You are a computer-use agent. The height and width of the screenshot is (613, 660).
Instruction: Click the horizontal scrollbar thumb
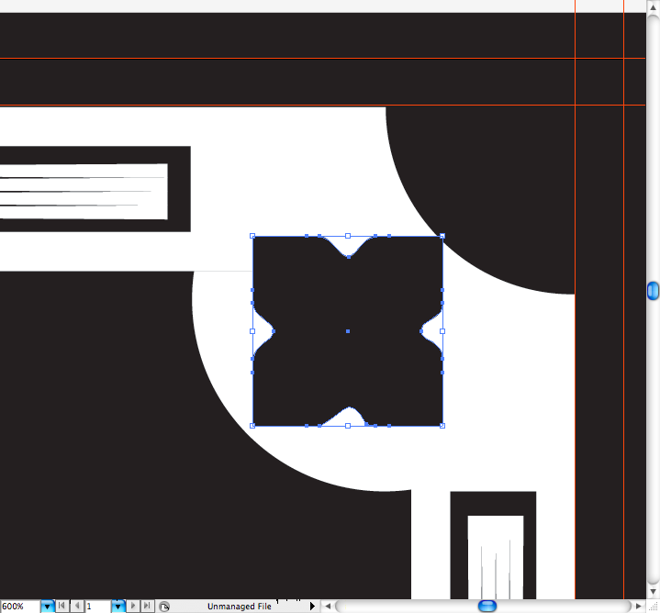point(487,606)
